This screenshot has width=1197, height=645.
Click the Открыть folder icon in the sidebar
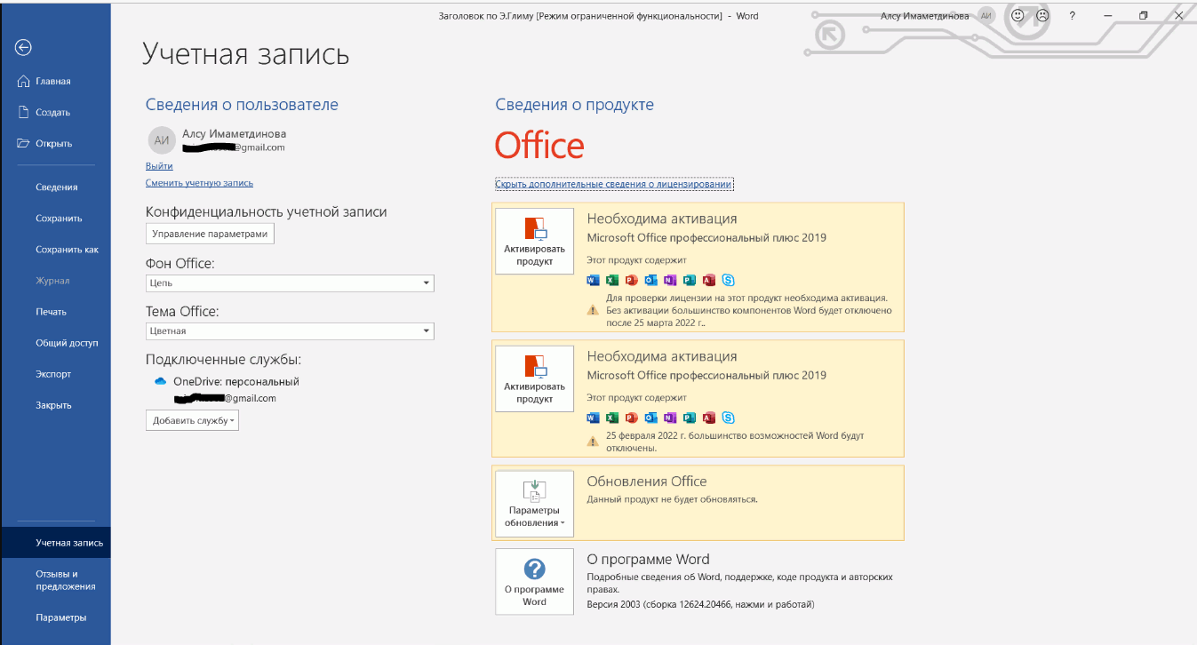[x=24, y=143]
